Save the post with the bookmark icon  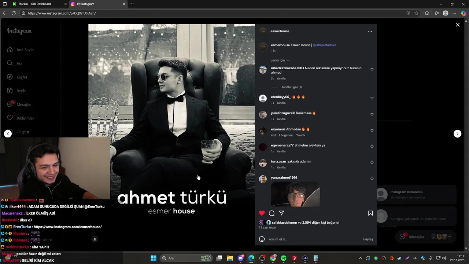(x=370, y=213)
